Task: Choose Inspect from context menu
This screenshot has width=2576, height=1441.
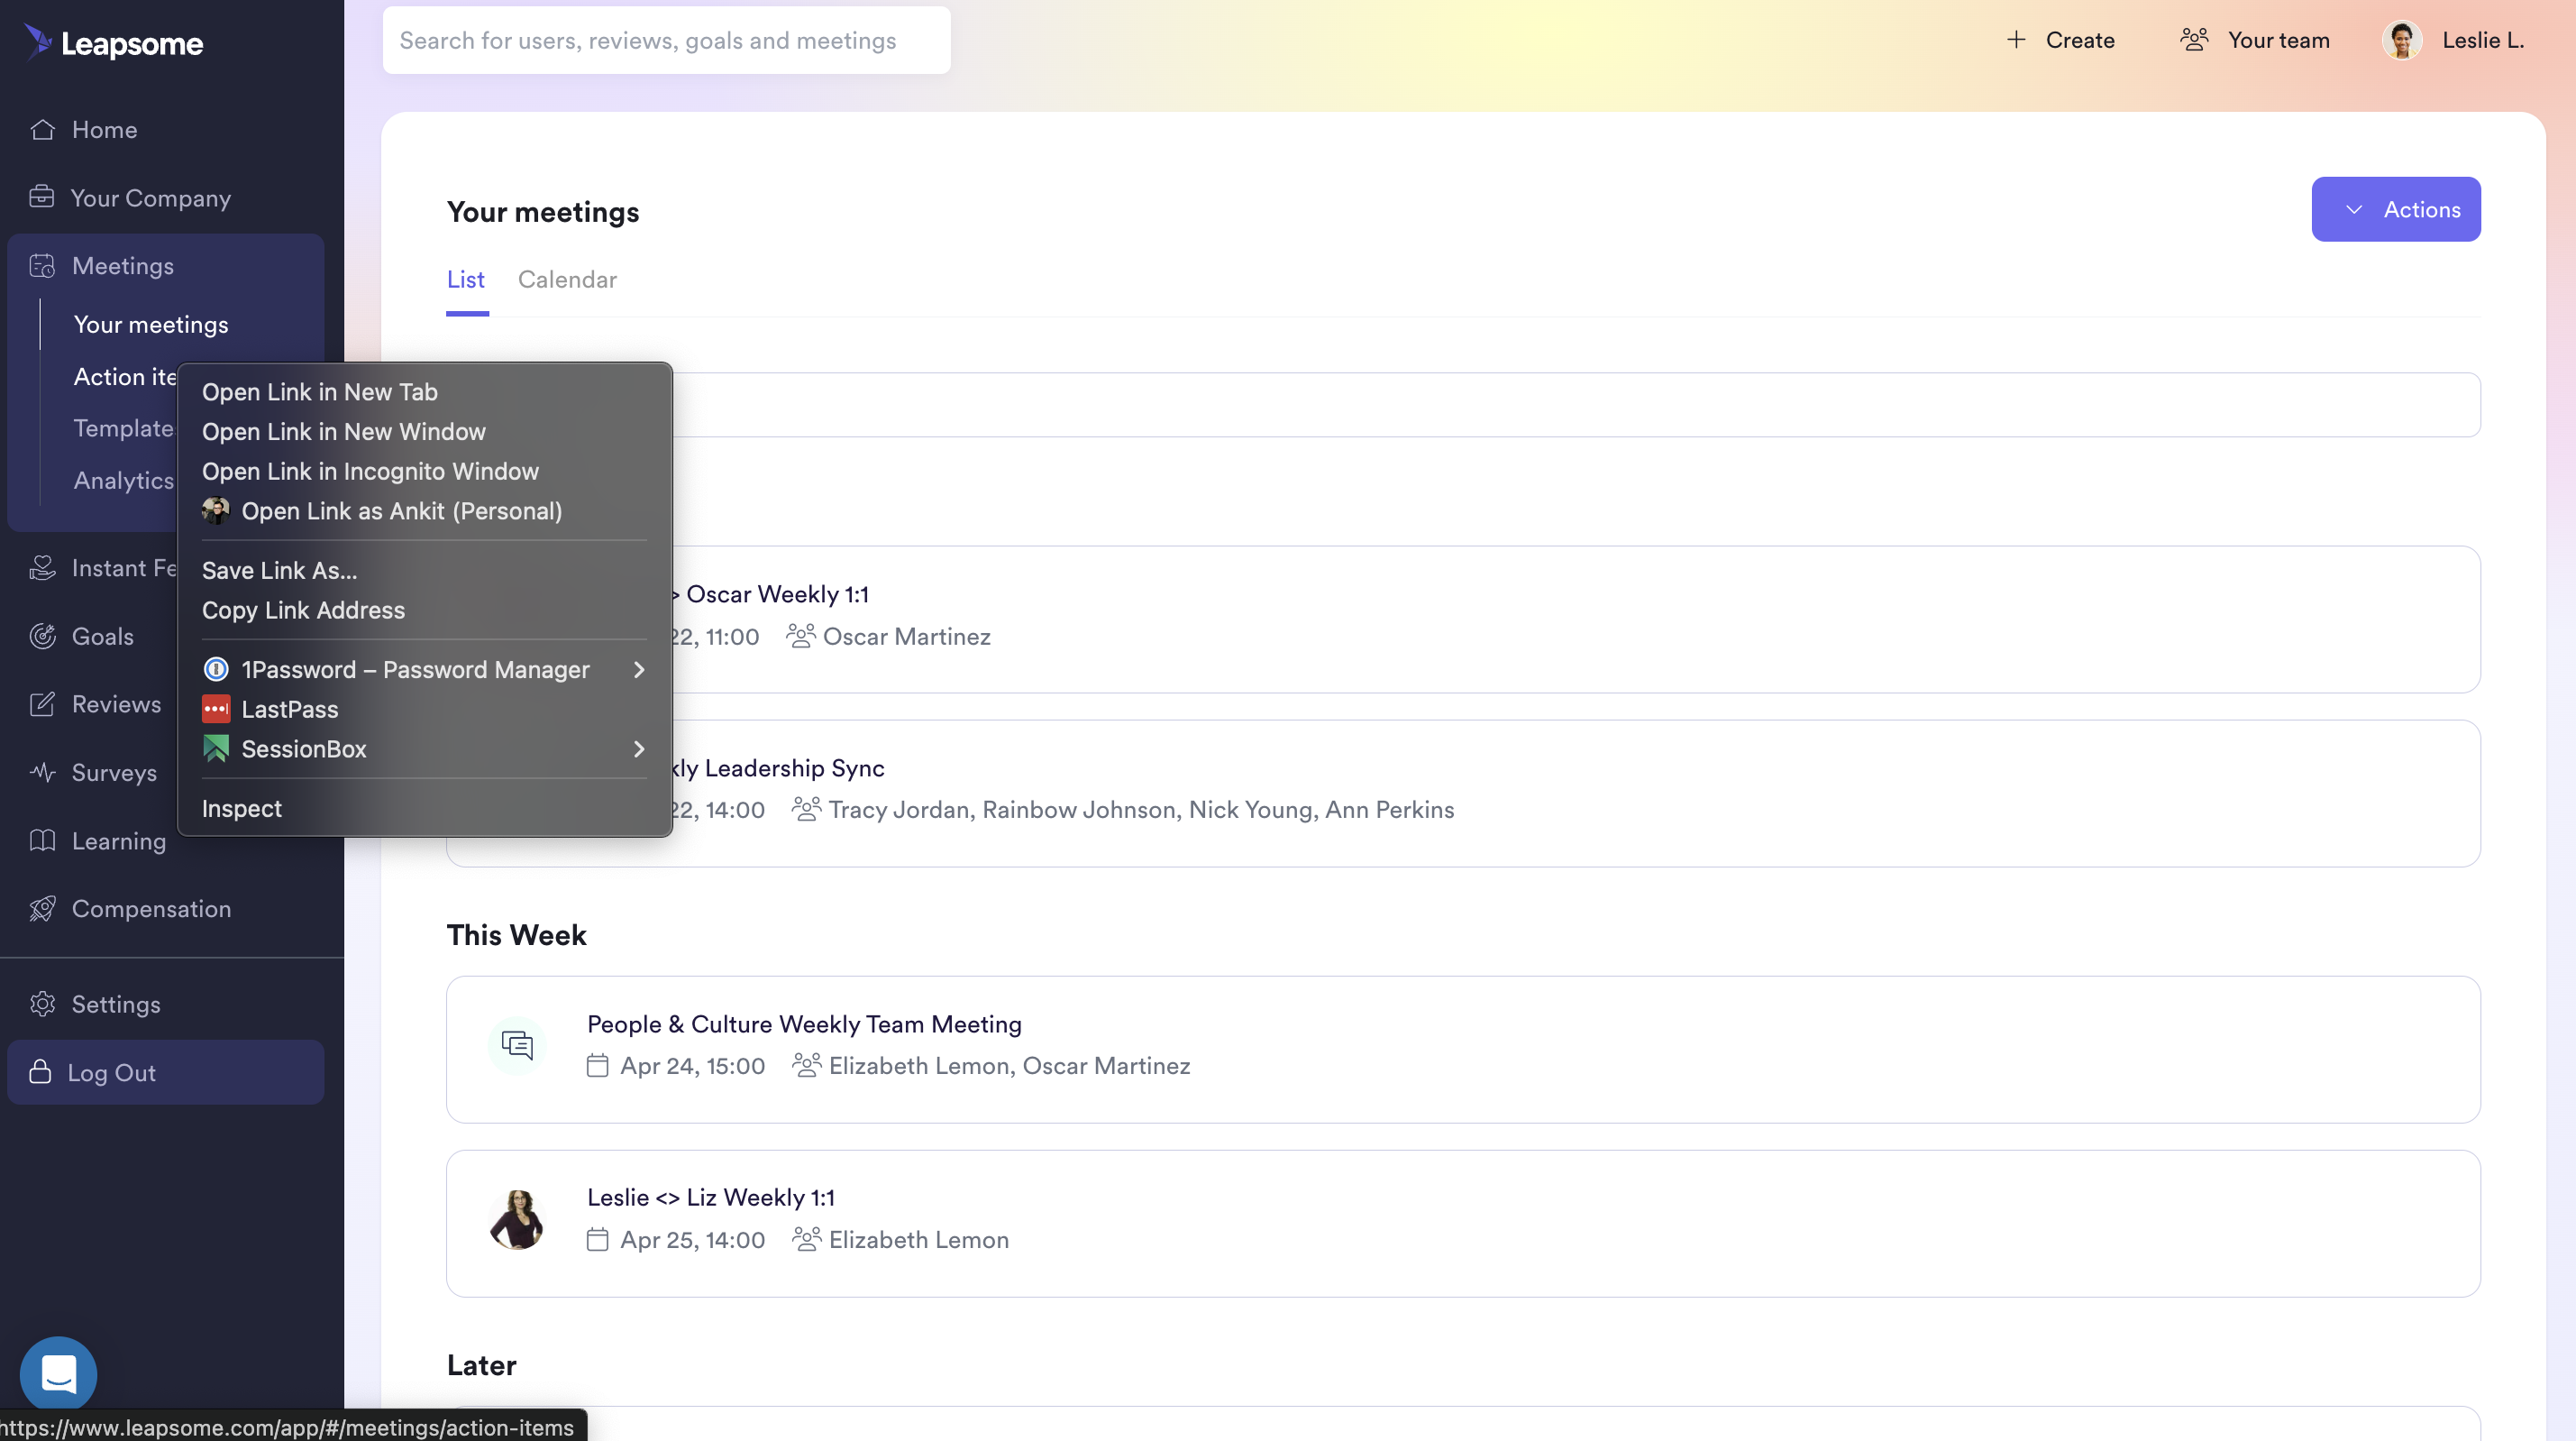Action: pos(424,809)
